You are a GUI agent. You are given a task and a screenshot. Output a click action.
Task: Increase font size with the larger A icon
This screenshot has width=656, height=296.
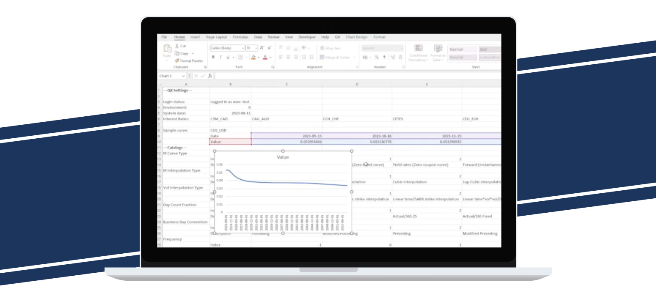click(x=262, y=48)
